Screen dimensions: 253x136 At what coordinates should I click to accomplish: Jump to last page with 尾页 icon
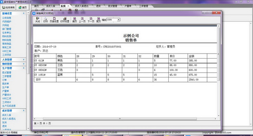98,20
